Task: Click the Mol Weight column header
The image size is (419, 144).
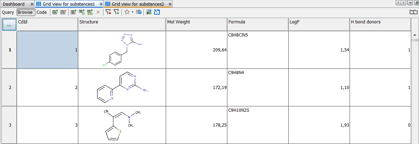Action: tap(197, 22)
